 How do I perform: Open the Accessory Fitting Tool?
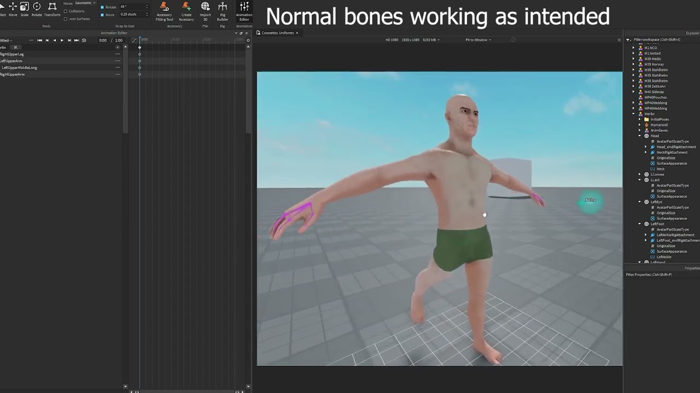[164, 11]
